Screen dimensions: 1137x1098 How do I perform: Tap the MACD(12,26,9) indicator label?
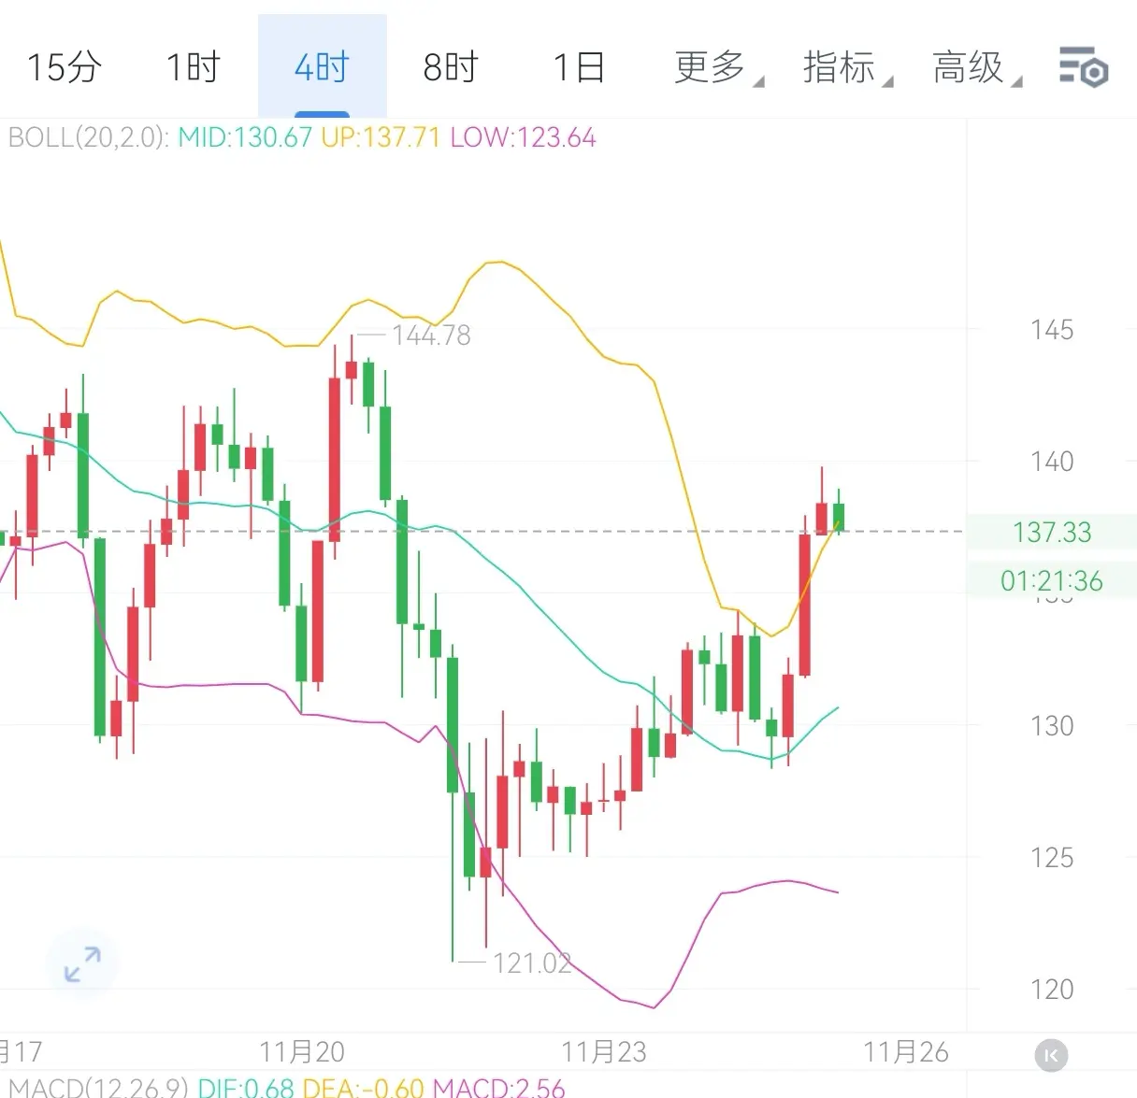point(98,1088)
